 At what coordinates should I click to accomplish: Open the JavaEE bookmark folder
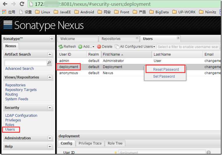[62, 12]
